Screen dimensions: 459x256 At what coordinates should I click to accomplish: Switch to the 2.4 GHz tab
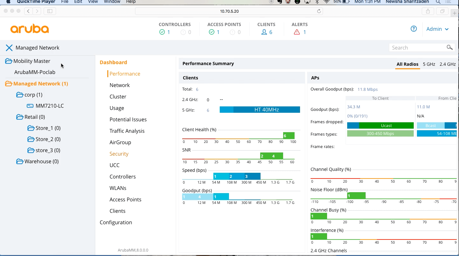[x=448, y=64]
